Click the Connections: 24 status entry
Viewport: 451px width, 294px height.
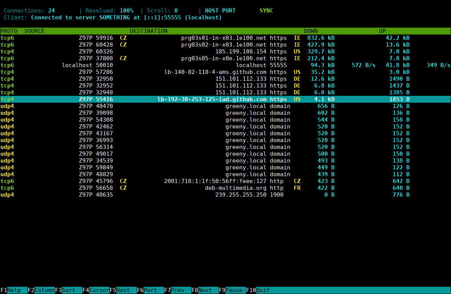point(29,11)
